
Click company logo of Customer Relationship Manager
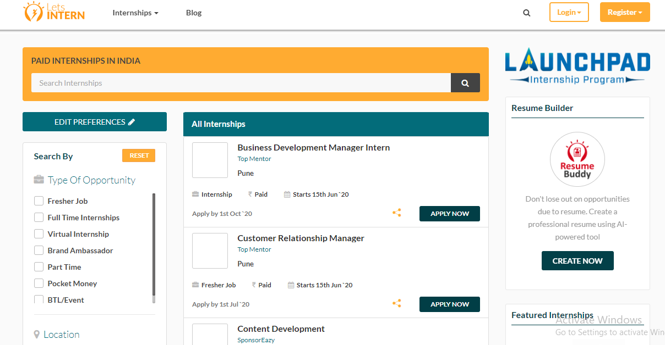click(x=210, y=251)
